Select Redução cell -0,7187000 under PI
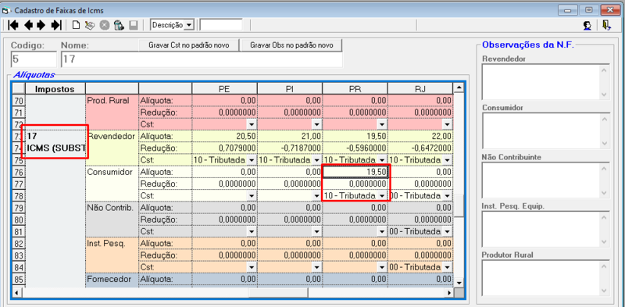Viewport: 625px width, 307px height. click(x=290, y=148)
